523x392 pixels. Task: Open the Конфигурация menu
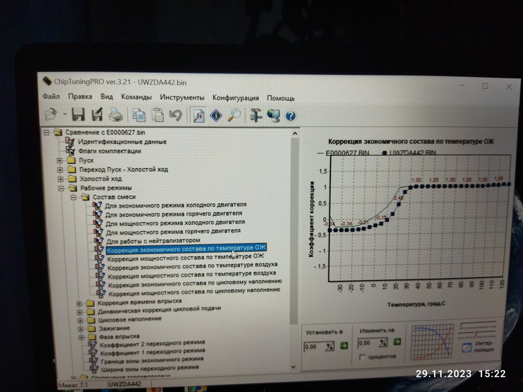click(235, 98)
